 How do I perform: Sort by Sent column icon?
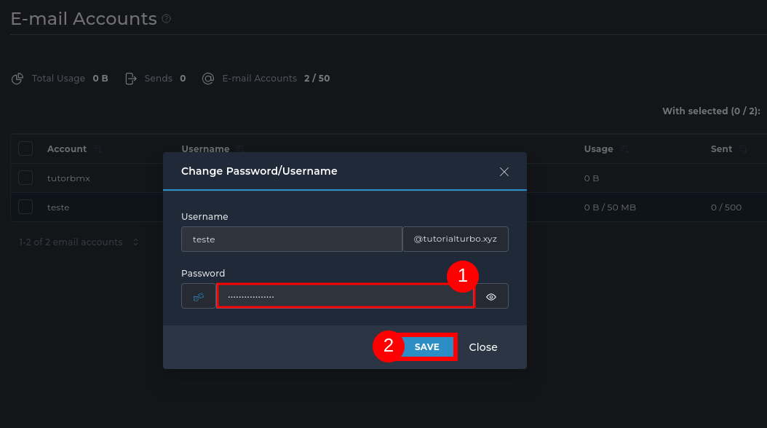click(x=743, y=149)
